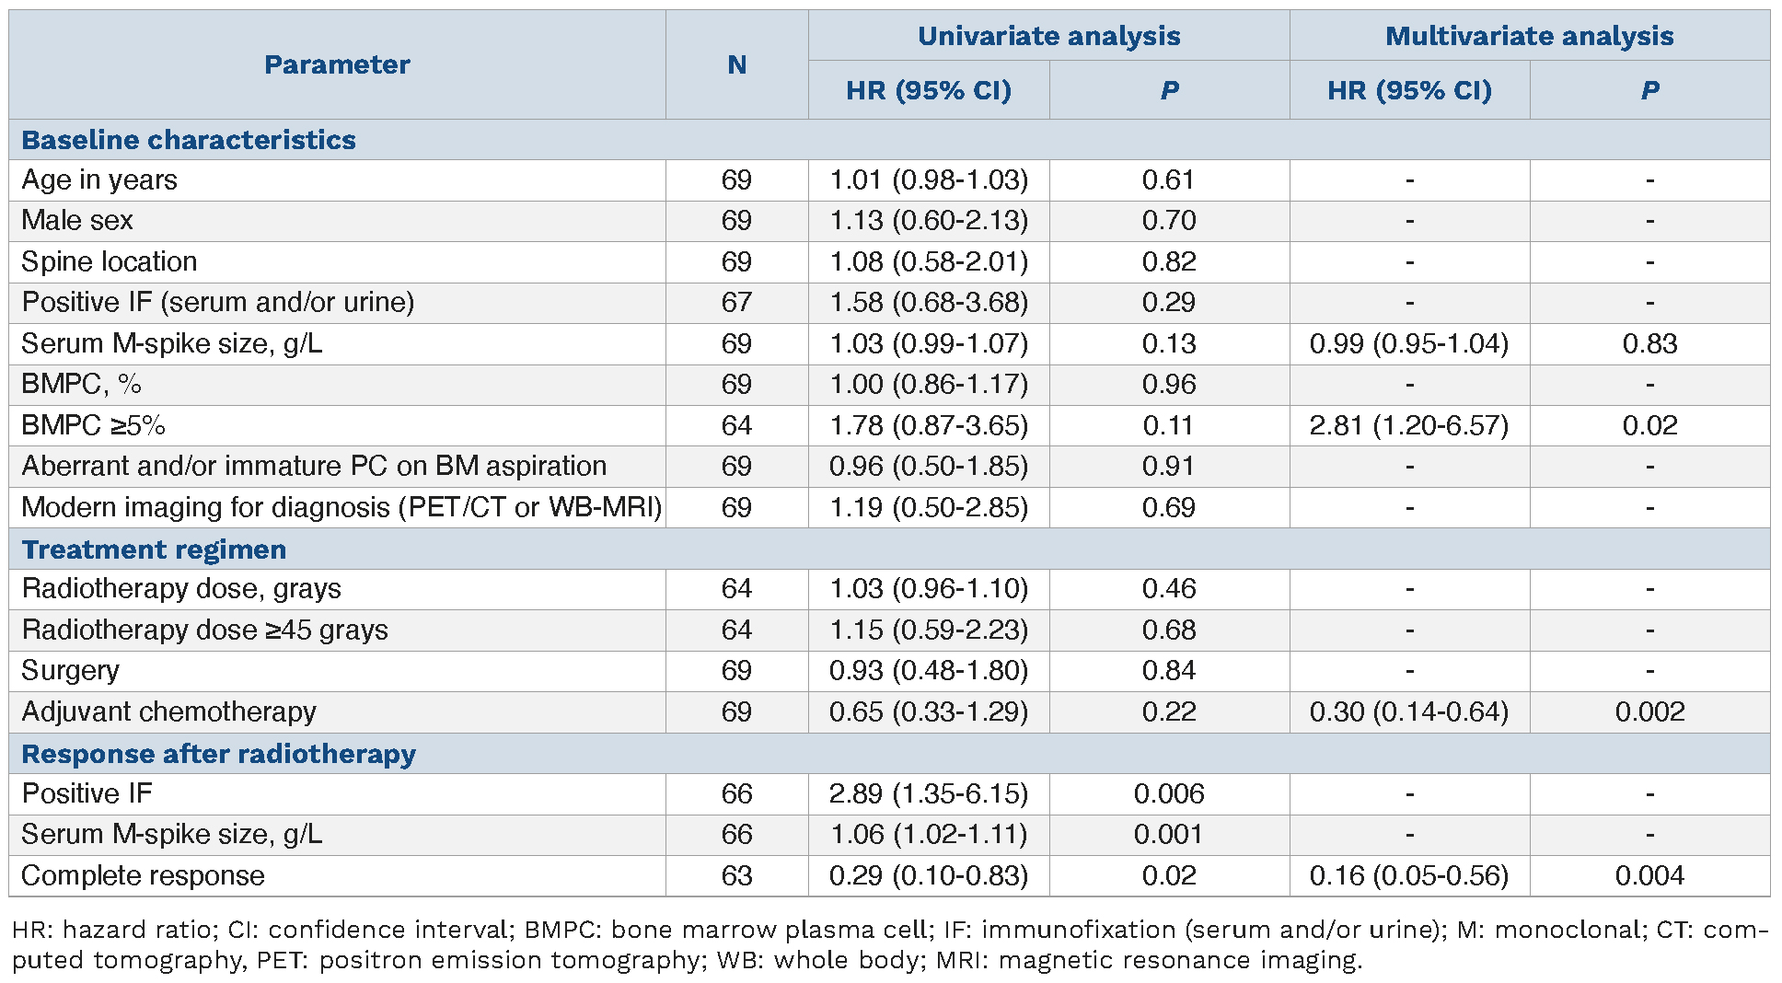
Task: Select the BMPC ≥5% row label
Action: (93, 425)
